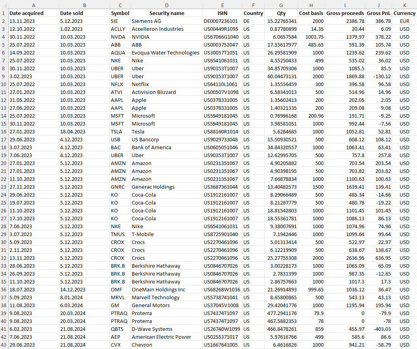Click the 'Gross proceeds' header cell
Image resolution: width=417 pixels, height=349 pixels.
click(345, 13)
